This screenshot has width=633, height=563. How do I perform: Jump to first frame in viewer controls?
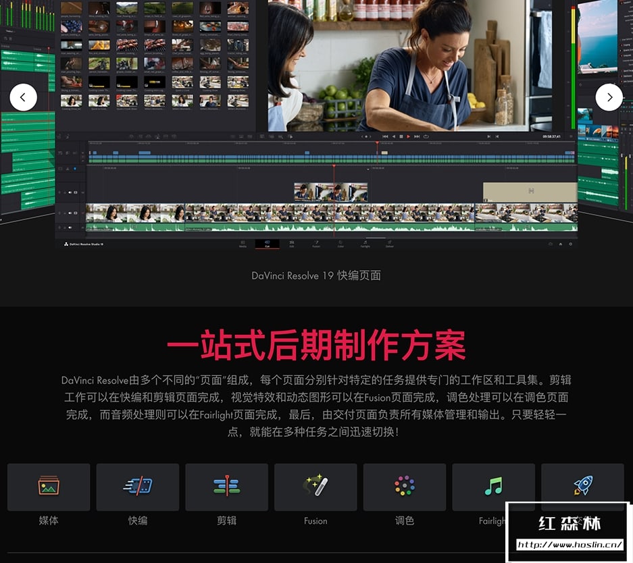pos(385,137)
